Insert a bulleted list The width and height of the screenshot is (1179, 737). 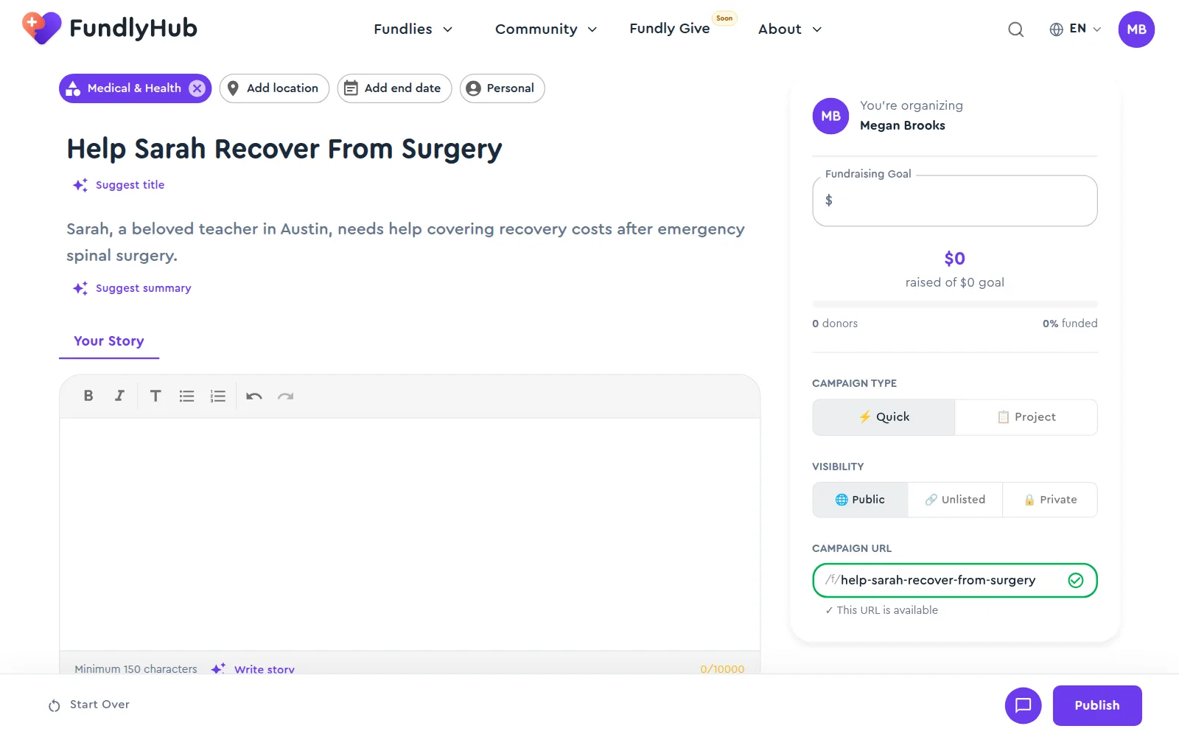[x=186, y=396]
